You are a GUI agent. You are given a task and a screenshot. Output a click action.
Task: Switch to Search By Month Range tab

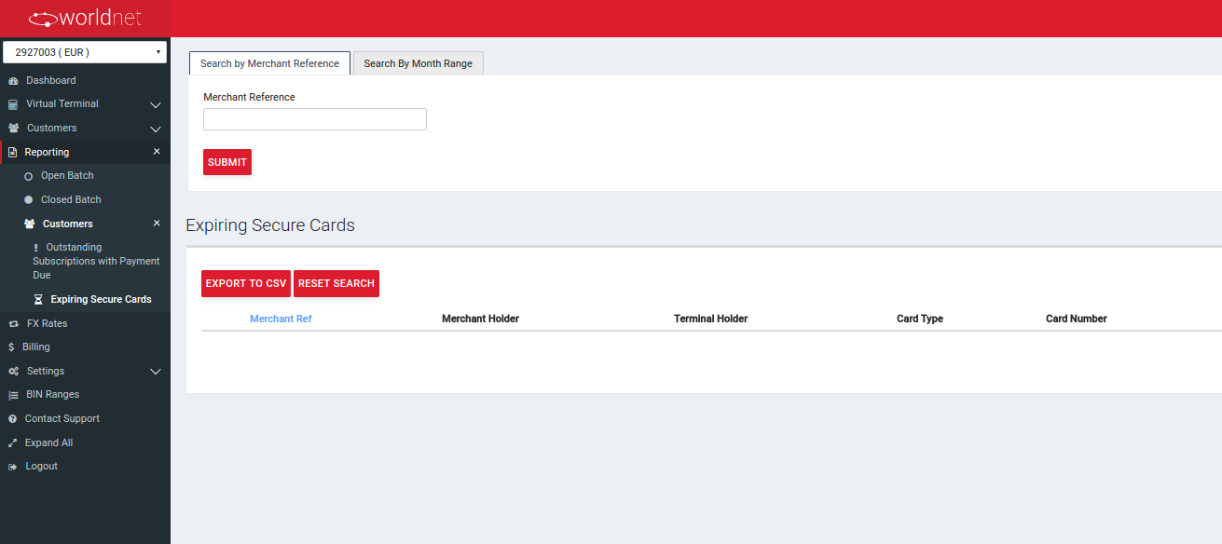click(419, 63)
